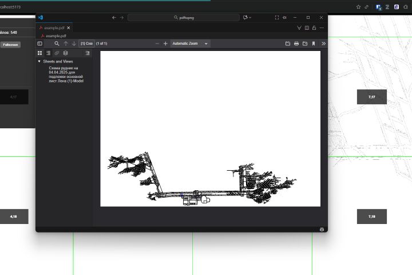Open the PDF tools double-chevron menu
Viewport: 412px width, 275px height.
coord(323,44)
